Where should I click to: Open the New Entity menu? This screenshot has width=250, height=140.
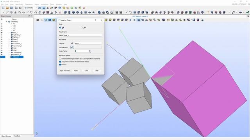[x=19, y=4]
